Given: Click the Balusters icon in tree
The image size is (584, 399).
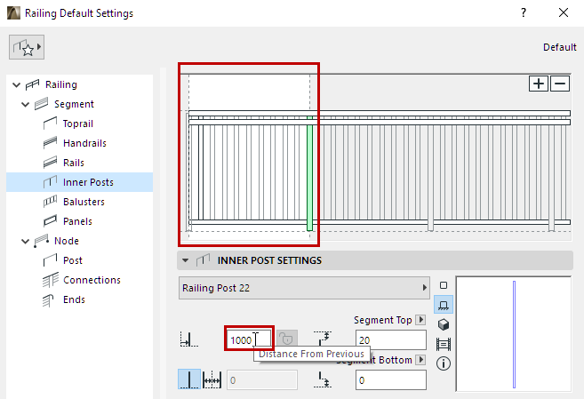Looking at the screenshot, I should point(50,202).
